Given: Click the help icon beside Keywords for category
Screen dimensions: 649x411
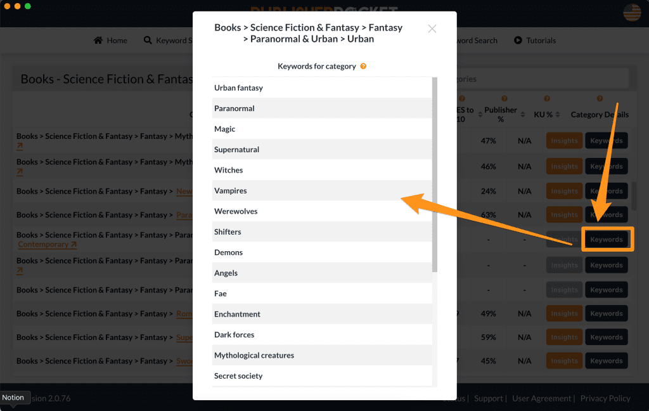Looking at the screenshot, I should 363,66.
